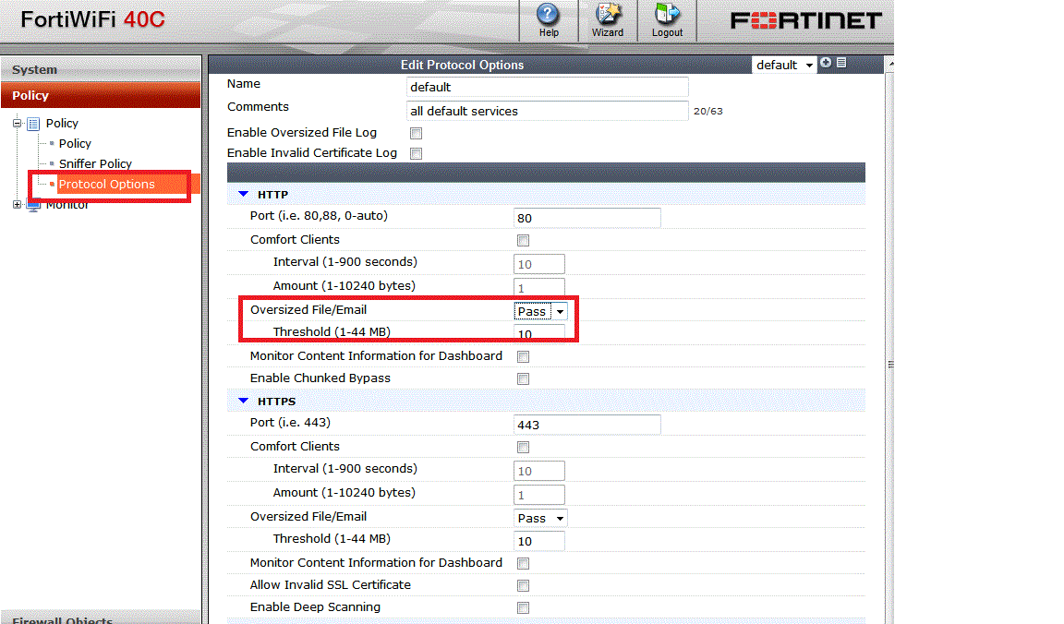Toggle HTTPS Comfort Clients checkbox
This screenshot has height=624, width=1064.
(523, 448)
